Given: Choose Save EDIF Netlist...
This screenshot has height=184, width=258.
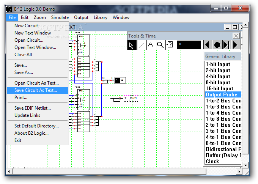Looking at the screenshot, I should pyautogui.click(x=38, y=108).
